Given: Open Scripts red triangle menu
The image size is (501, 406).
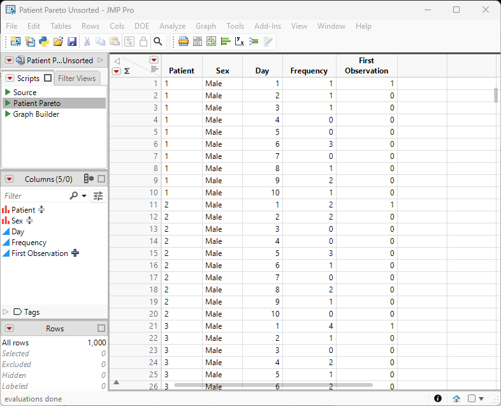Looking at the screenshot, I should (x=10, y=78).
